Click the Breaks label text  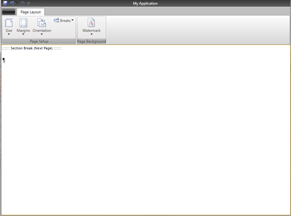(65, 21)
